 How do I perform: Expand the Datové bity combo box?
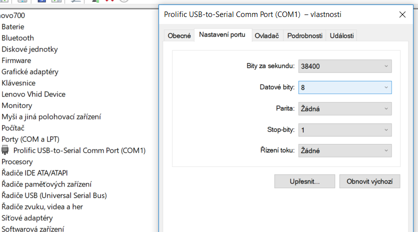coord(345,87)
